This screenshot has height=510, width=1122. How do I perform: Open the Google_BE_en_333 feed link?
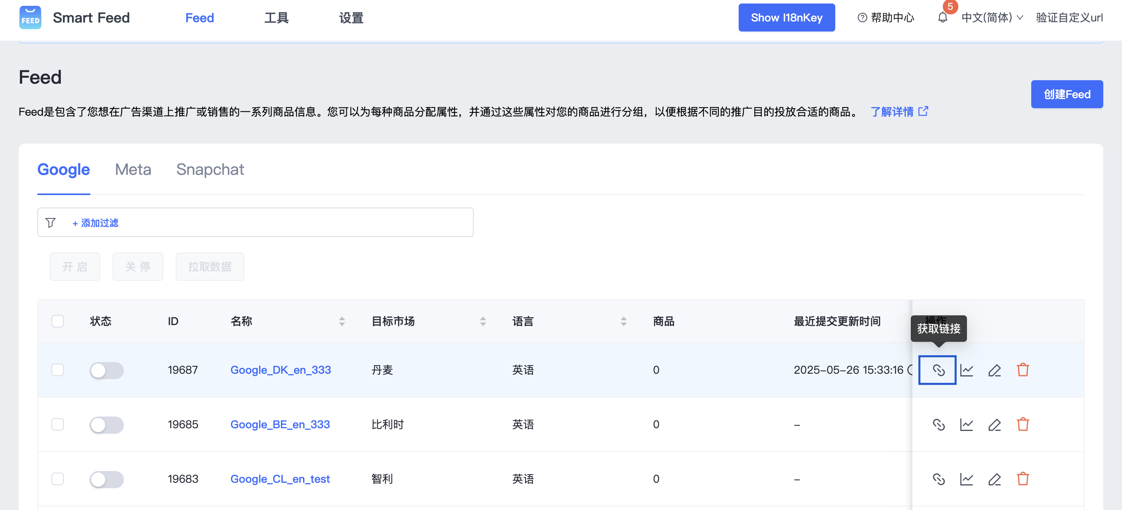(x=280, y=424)
